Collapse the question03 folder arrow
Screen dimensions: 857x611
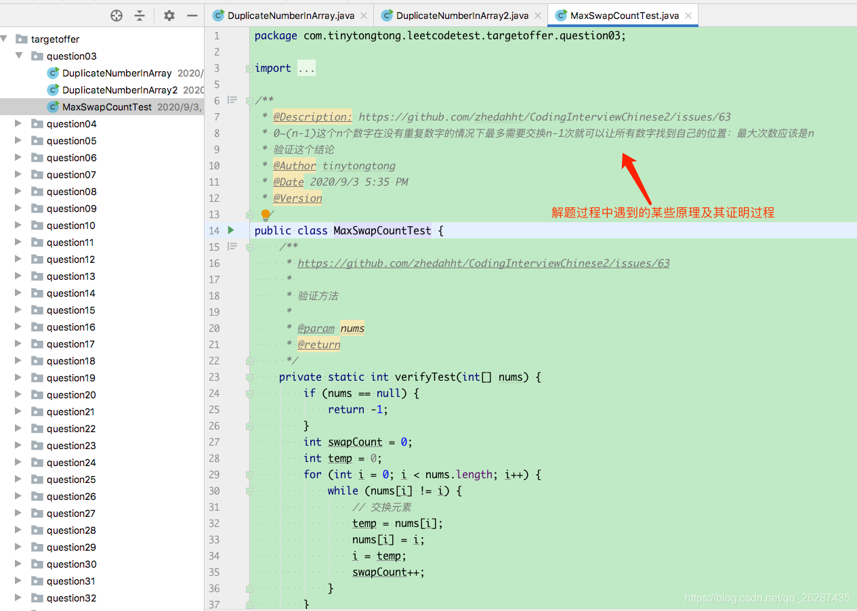[20, 56]
